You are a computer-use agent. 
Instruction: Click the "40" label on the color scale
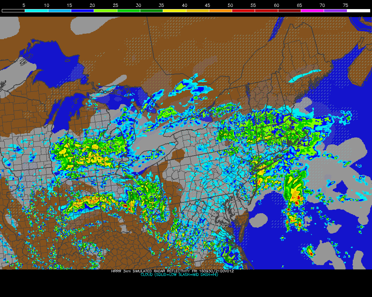click(185, 5)
